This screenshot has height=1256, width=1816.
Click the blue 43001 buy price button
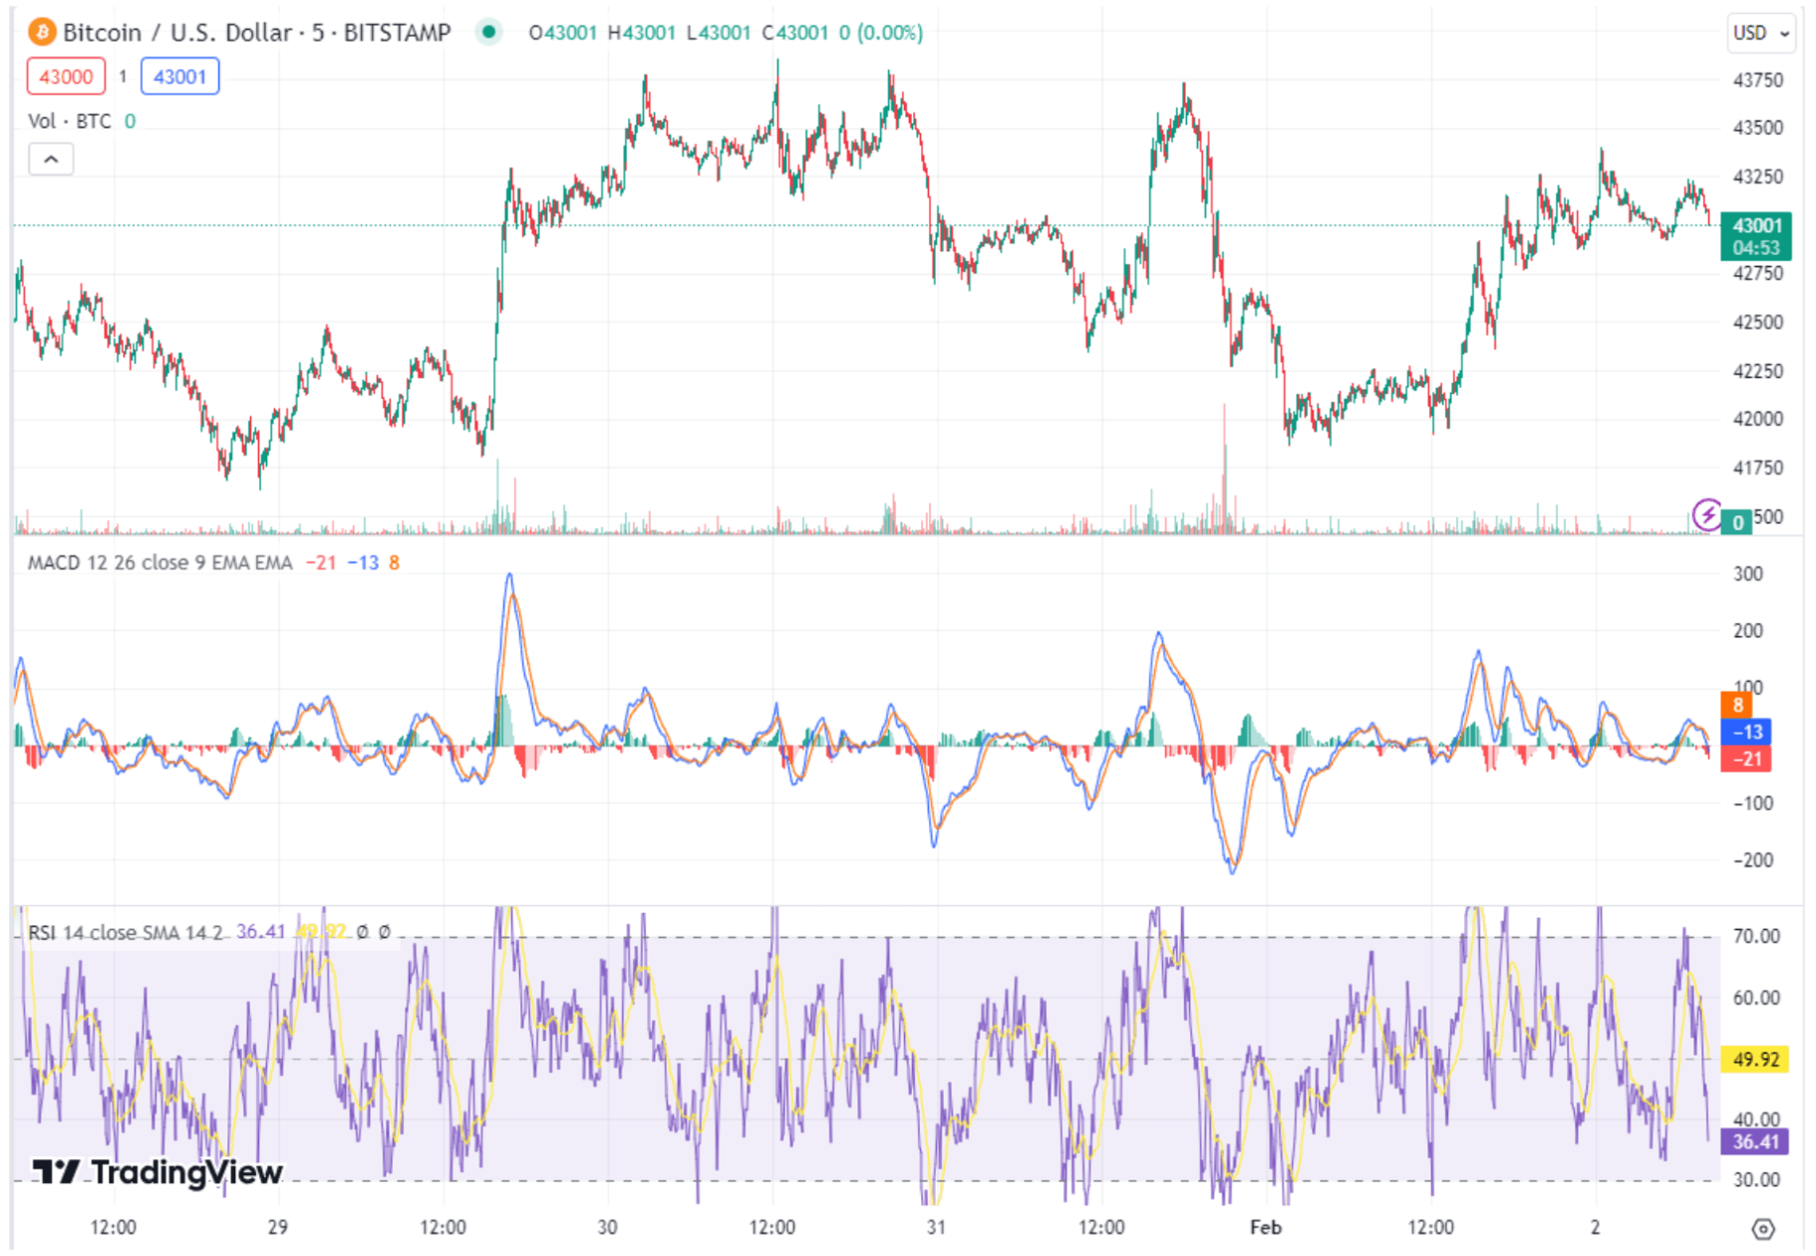179,77
